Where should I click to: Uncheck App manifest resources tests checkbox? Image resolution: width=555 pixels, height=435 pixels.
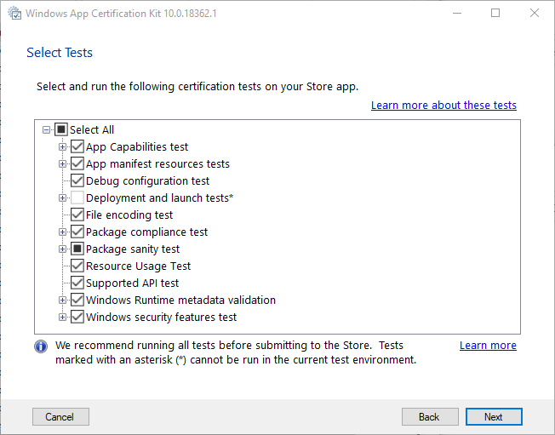click(x=77, y=163)
